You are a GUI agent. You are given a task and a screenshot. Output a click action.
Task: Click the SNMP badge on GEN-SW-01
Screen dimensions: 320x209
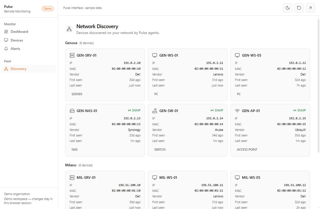pyautogui.click(x=217, y=110)
